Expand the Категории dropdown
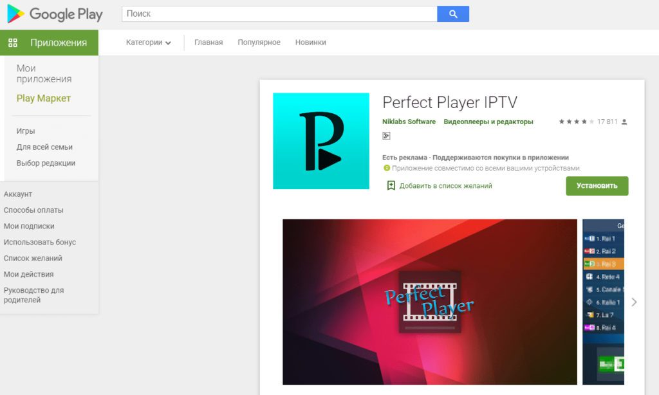659x395 pixels. (149, 42)
